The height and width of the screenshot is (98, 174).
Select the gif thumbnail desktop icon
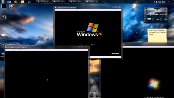tap(12, 7)
